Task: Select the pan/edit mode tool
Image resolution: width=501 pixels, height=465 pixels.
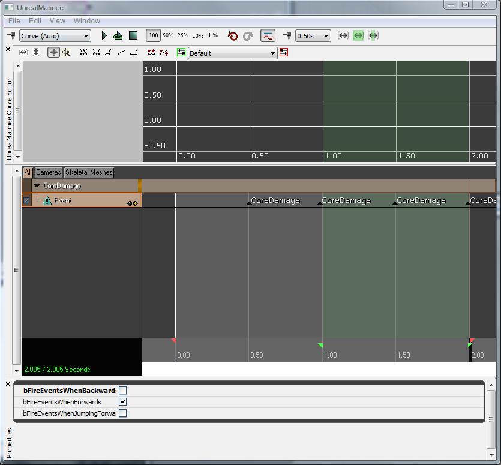Action: point(53,52)
